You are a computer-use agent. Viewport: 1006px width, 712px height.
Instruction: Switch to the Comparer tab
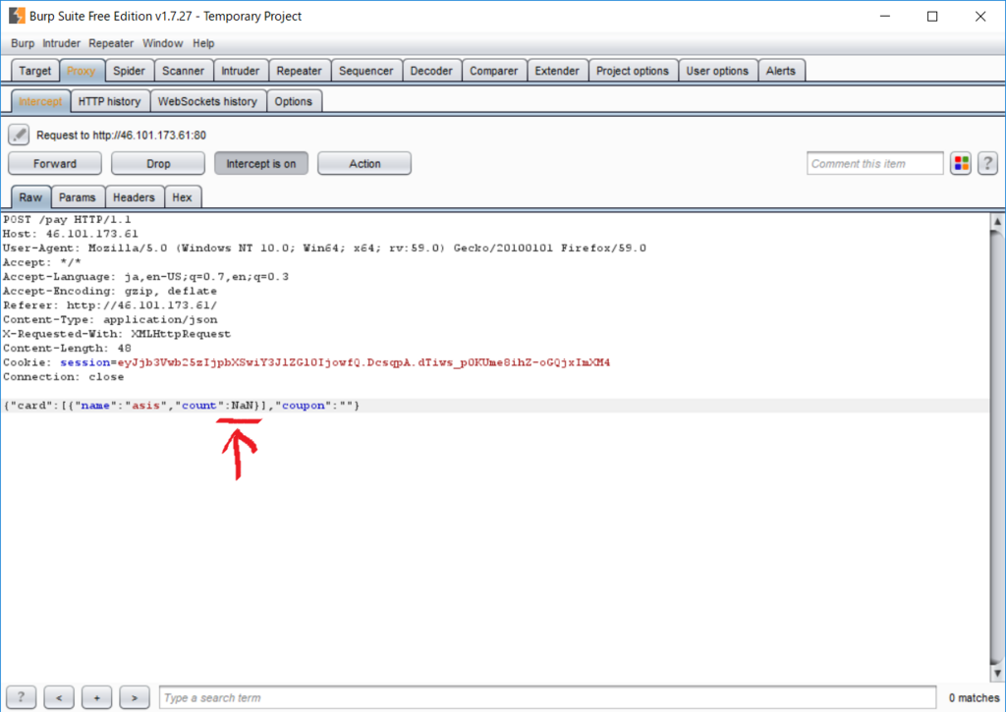pos(493,71)
